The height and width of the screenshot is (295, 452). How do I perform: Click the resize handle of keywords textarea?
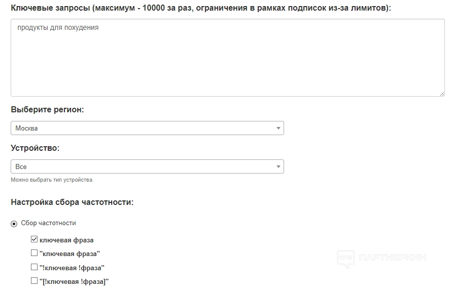pyautogui.click(x=442, y=94)
